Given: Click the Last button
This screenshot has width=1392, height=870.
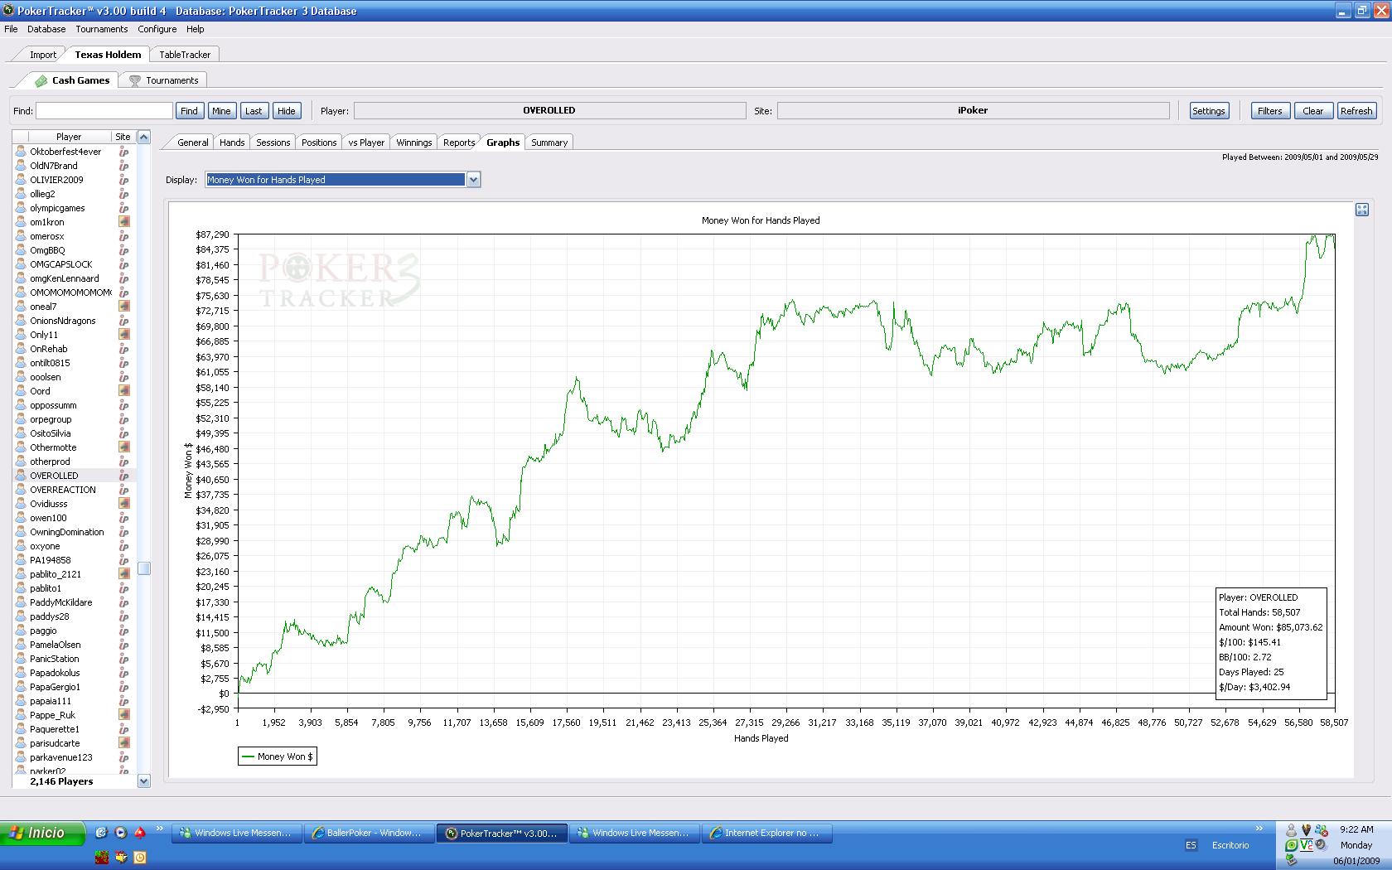Looking at the screenshot, I should (x=254, y=111).
